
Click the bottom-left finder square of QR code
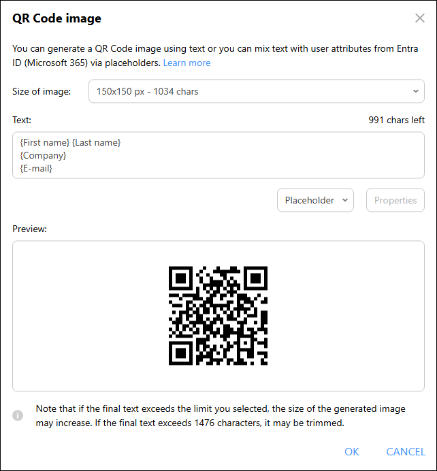tap(181, 353)
